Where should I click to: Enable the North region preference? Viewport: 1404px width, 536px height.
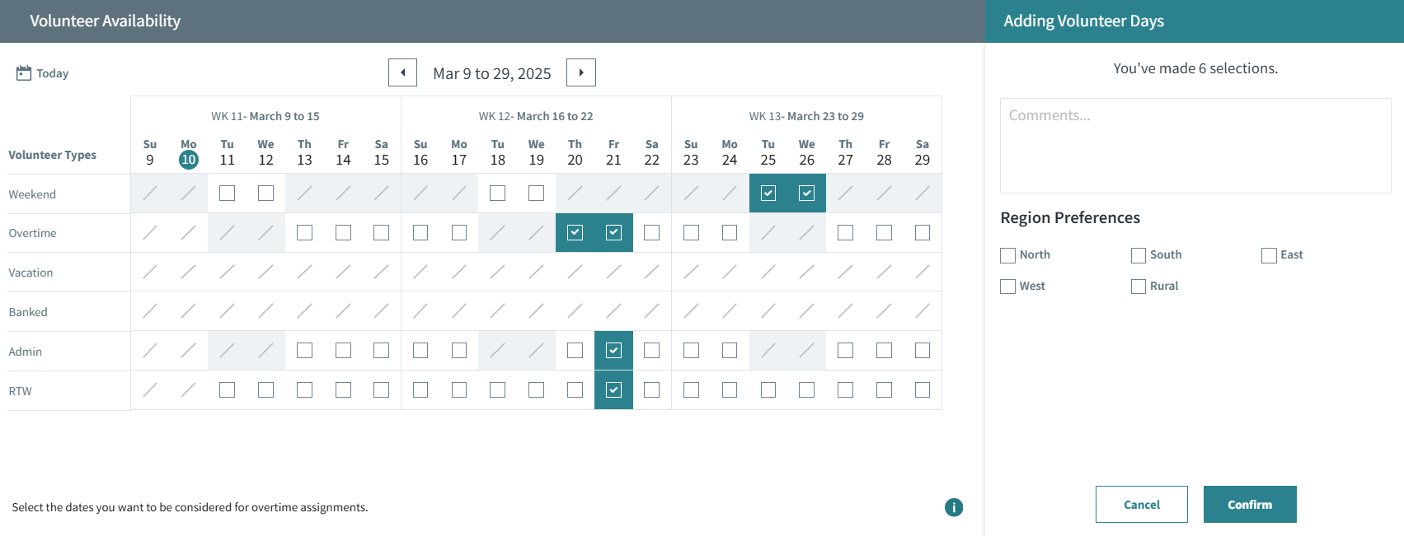[1007, 255]
